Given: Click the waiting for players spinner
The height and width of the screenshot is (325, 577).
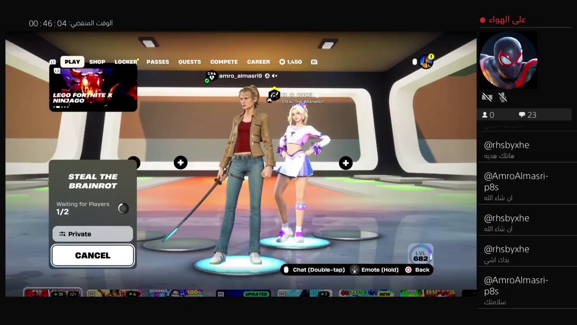Looking at the screenshot, I should coord(123,208).
